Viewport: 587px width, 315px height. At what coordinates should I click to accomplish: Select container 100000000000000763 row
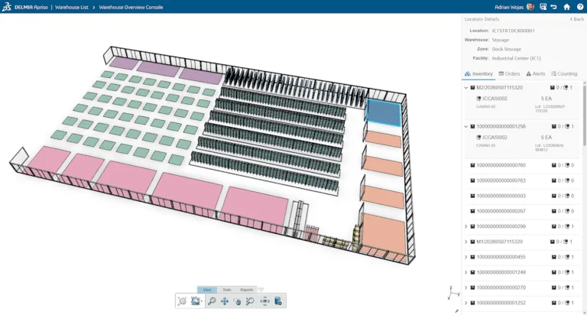pyautogui.click(x=522, y=180)
